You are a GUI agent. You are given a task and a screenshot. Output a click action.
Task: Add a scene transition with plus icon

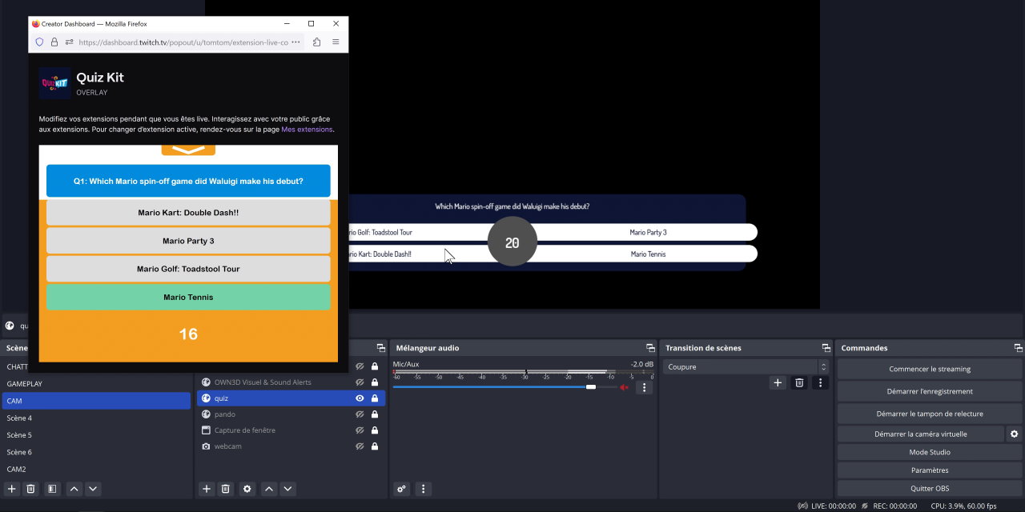pyautogui.click(x=778, y=382)
